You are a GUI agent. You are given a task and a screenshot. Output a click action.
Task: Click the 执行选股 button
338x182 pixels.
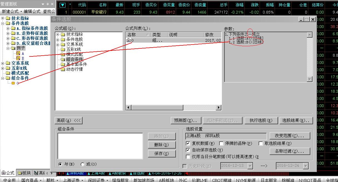pos(261,121)
